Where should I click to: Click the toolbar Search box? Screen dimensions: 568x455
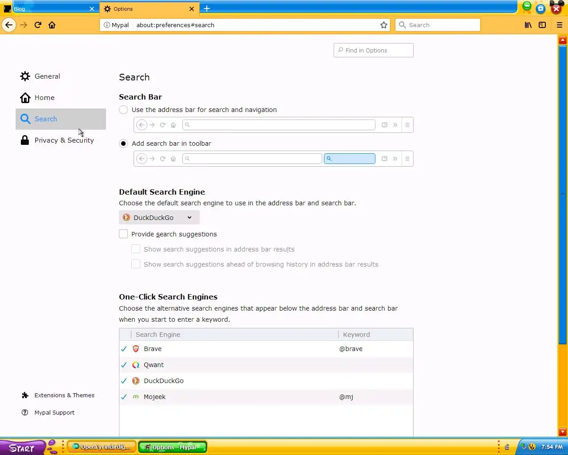pyautogui.click(x=438, y=25)
